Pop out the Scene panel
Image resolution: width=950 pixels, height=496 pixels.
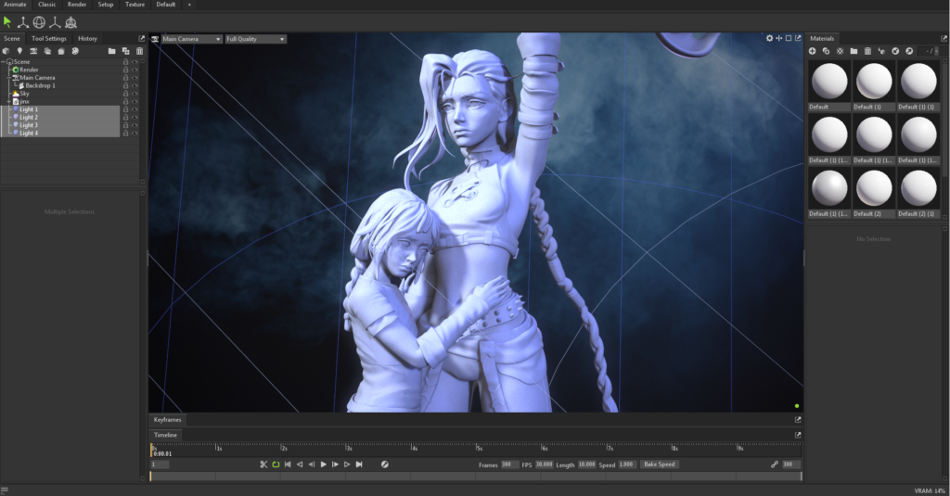[x=142, y=38]
